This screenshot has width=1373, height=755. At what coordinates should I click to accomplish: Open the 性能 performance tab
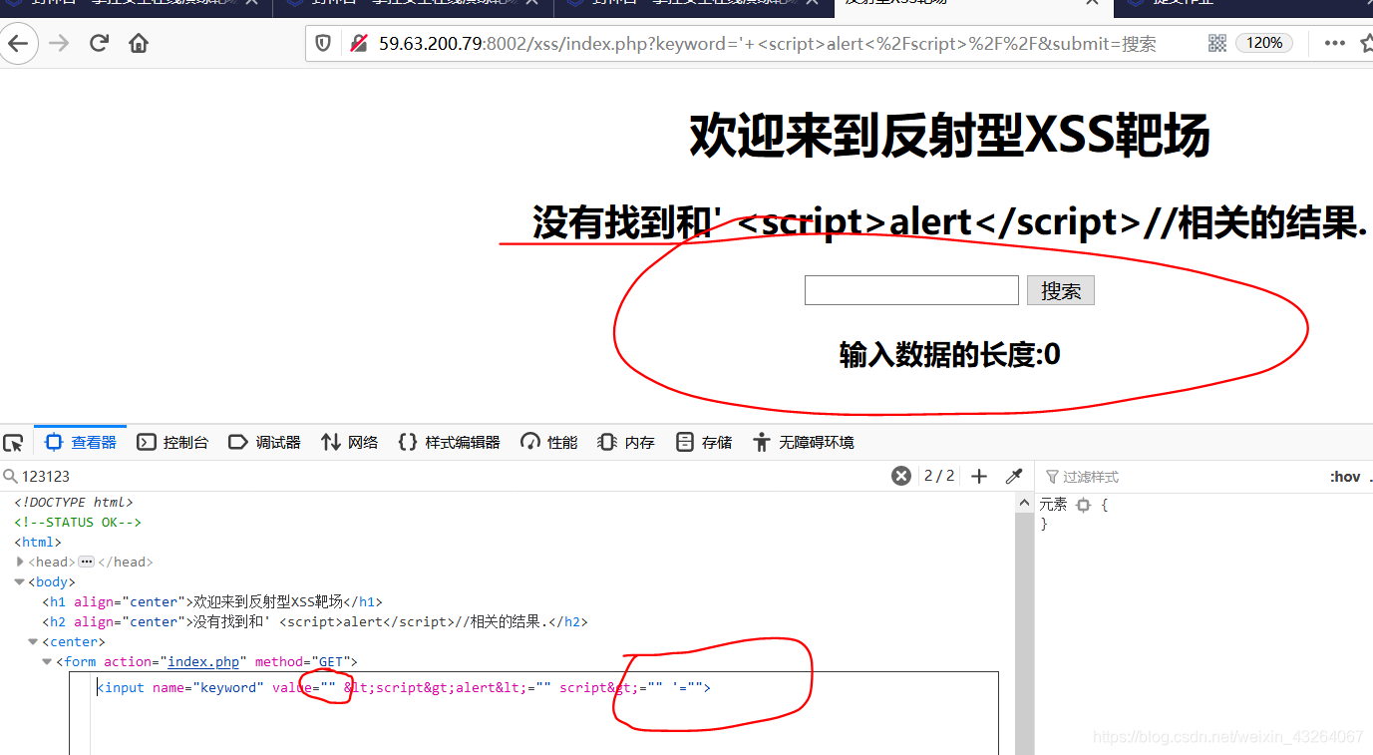point(549,442)
